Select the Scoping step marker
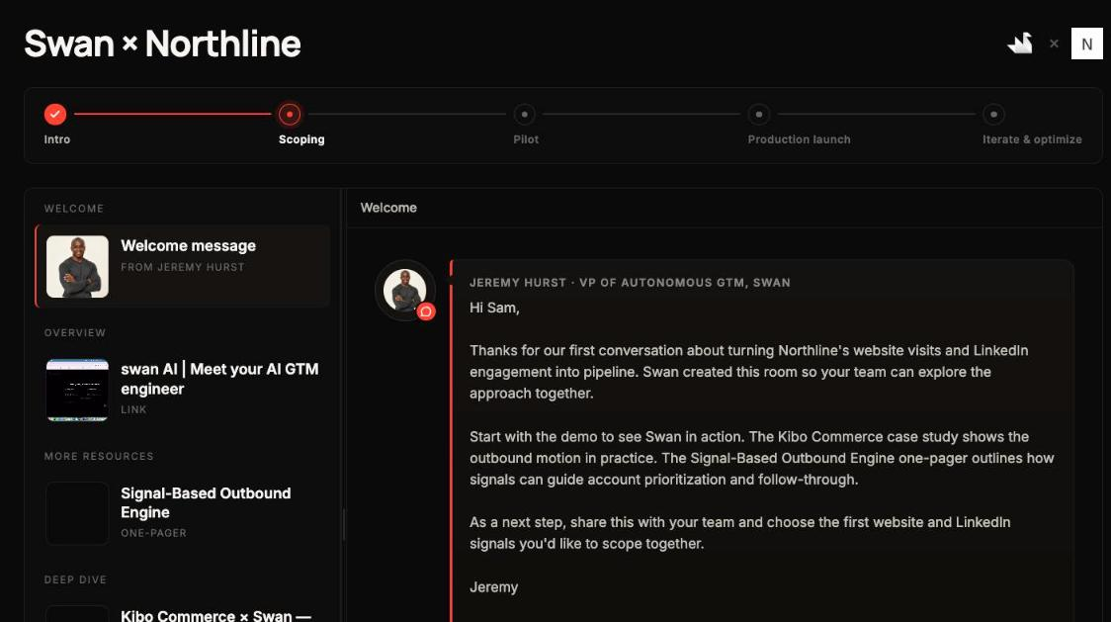 click(289, 114)
